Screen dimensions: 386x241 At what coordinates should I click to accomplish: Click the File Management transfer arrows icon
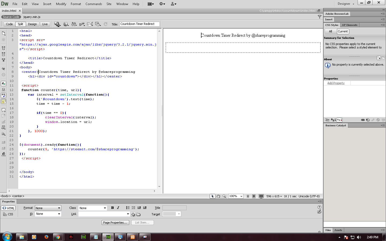(74, 24)
